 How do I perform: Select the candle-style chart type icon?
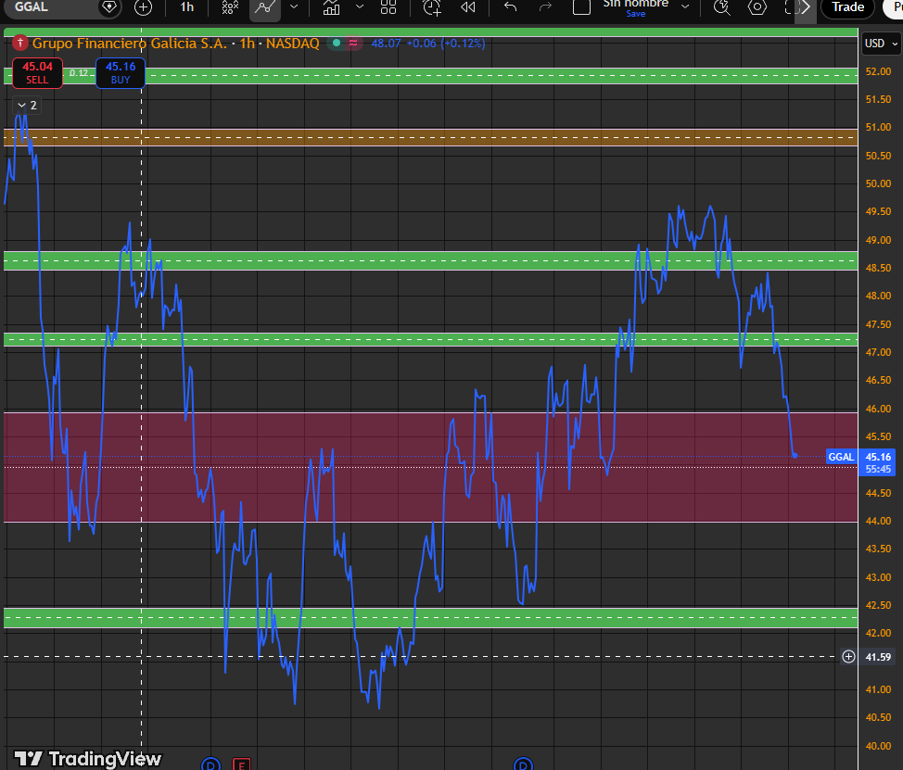pos(230,7)
